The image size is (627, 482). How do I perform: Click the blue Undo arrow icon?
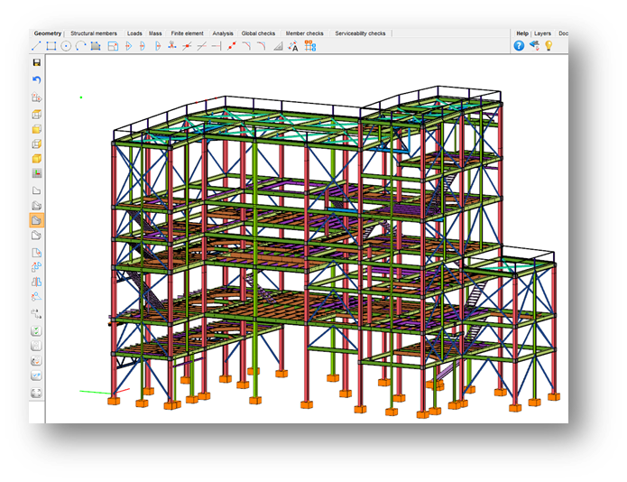pos(37,80)
